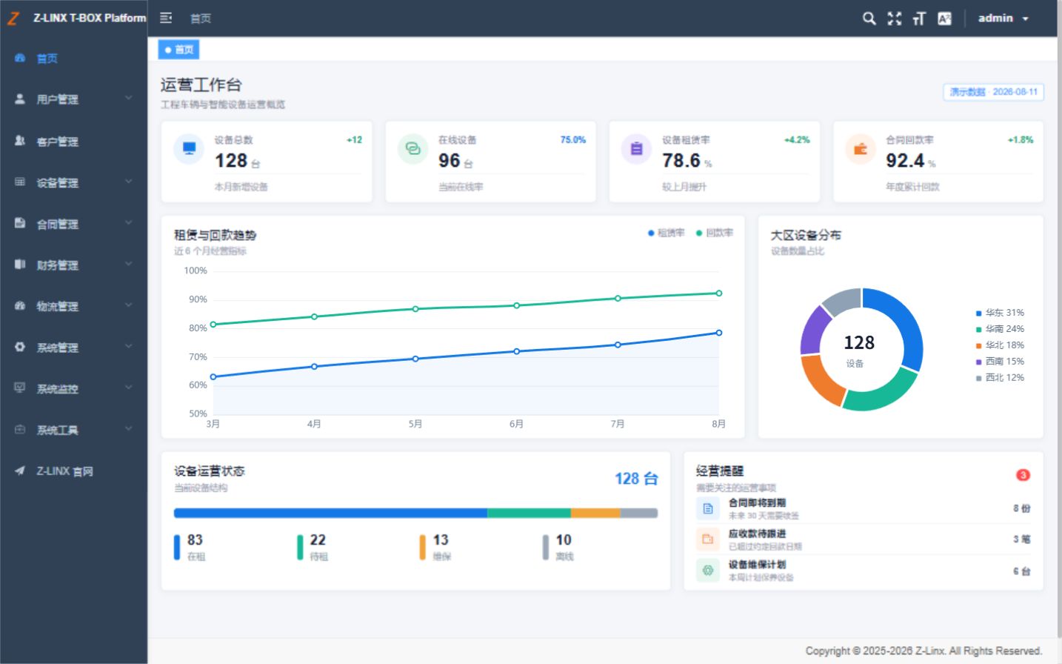This screenshot has width=1062, height=664.
Task: Click the 合同回款率 orange wallet icon
Action: pyautogui.click(x=861, y=149)
